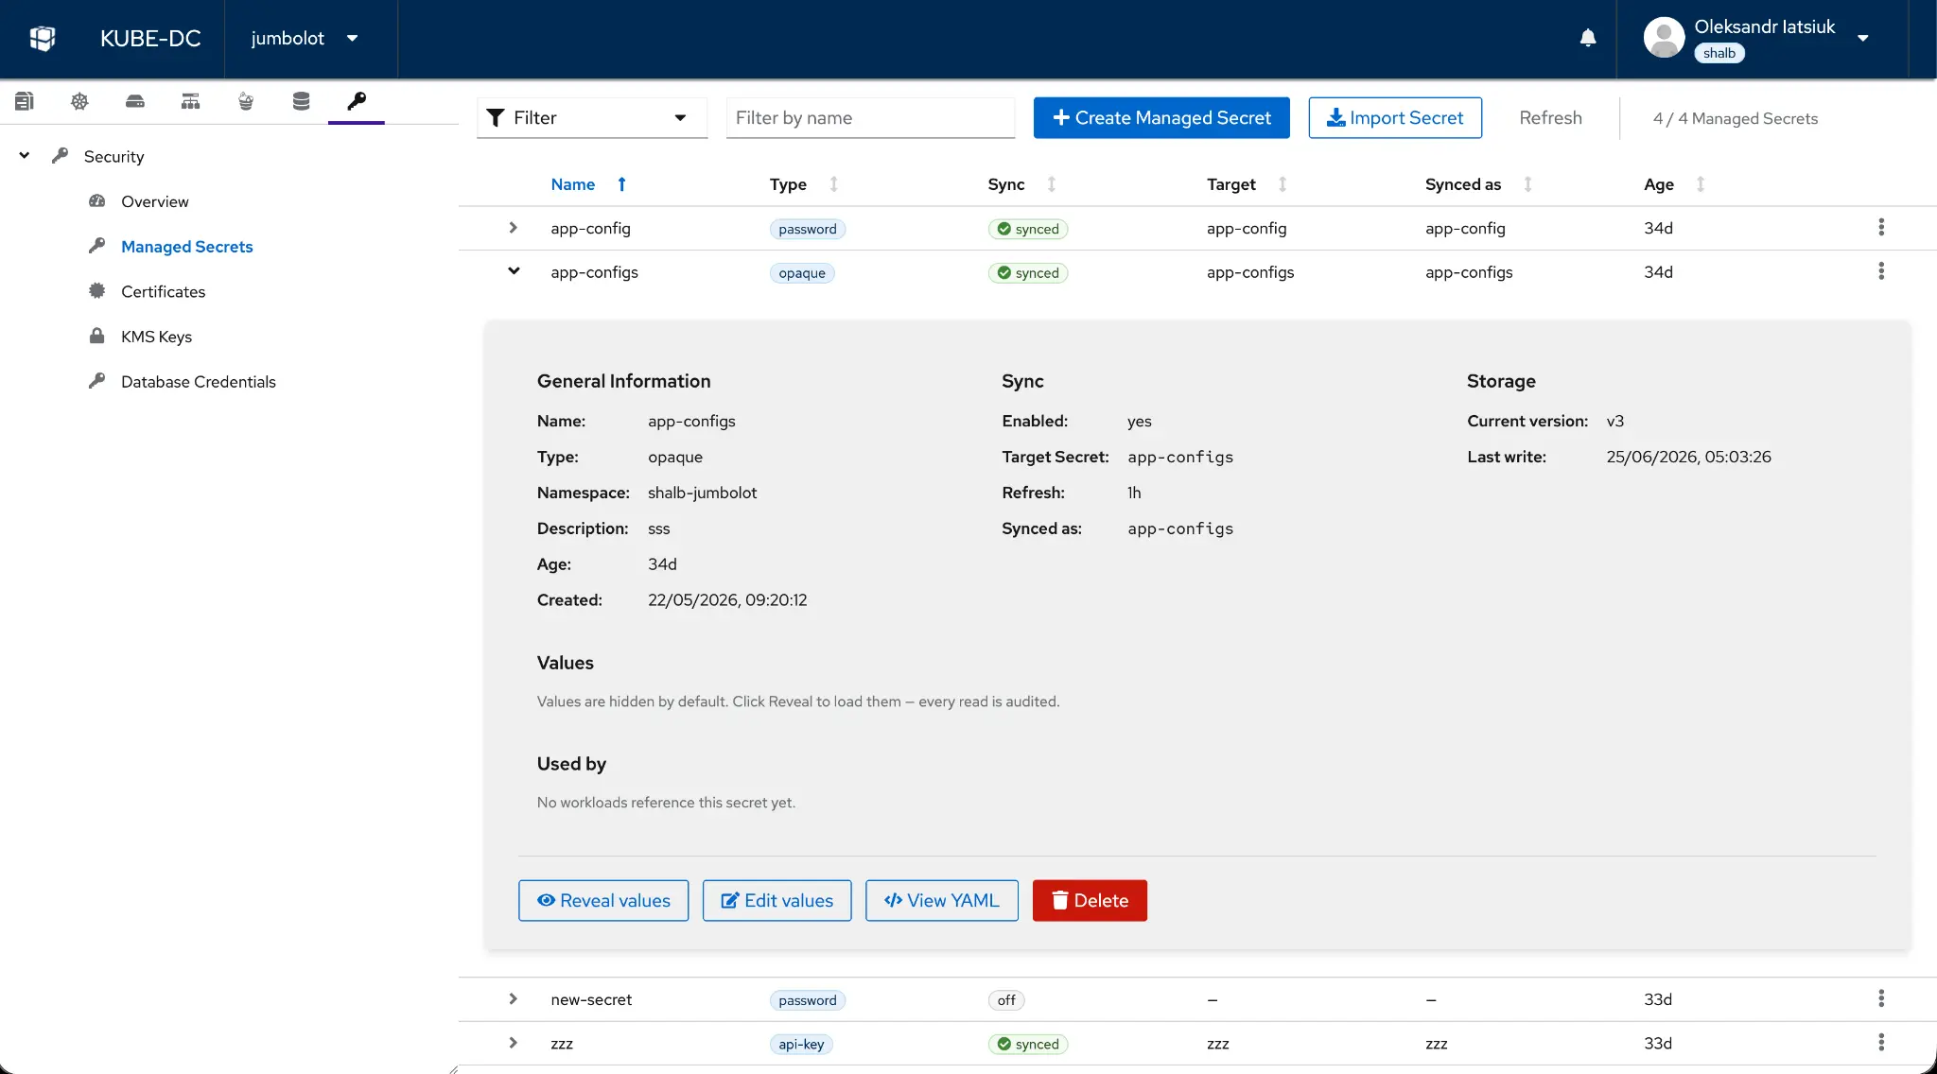Open KMS Keys in sidebar
The width and height of the screenshot is (1937, 1074).
pyautogui.click(x=156, y=337)
